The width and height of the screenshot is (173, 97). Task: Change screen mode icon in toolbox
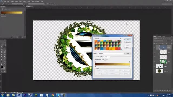tap(5, 71)
